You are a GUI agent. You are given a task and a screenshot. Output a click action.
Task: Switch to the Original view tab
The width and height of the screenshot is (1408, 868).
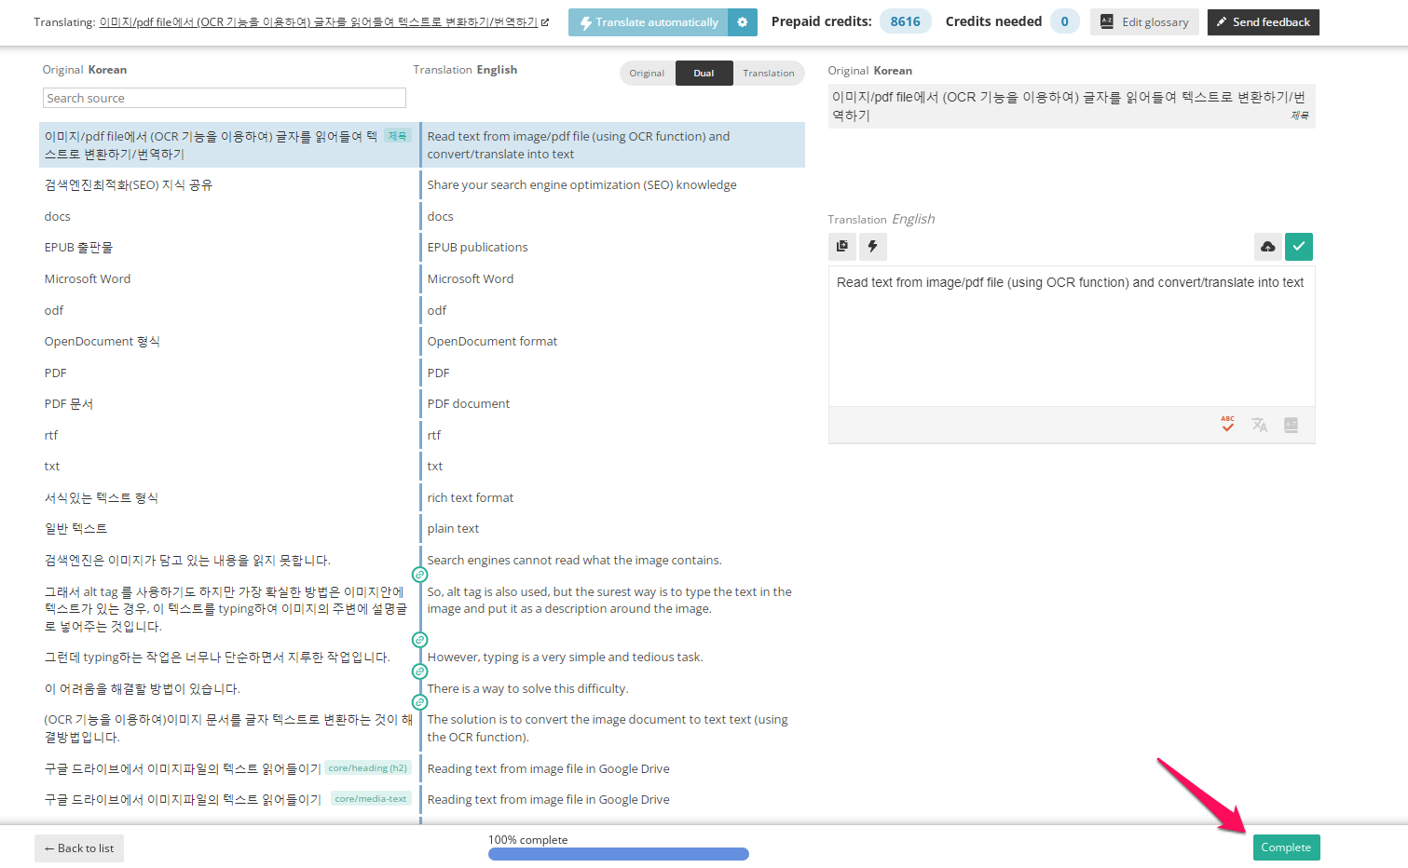click(647, 74)
